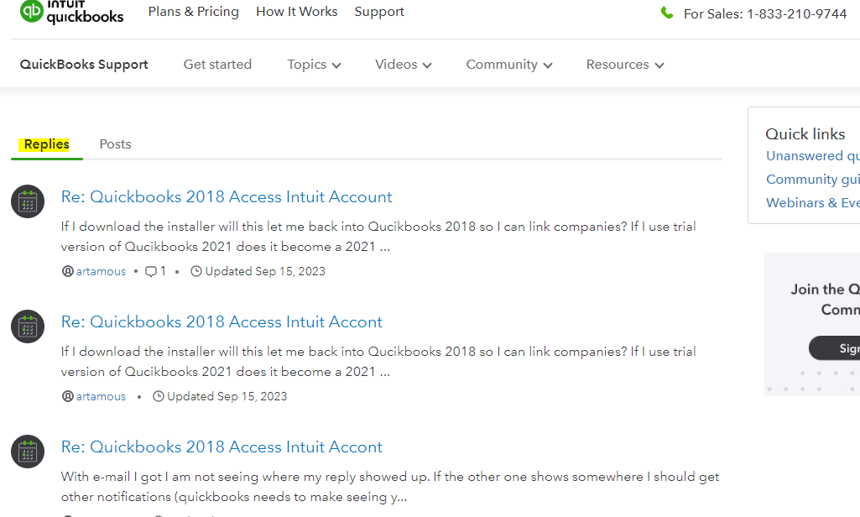Image resolution: width=860 pixels, height=517 pixels.
Task: Switch to the Posts tab
Action: [x=115, y=144]
